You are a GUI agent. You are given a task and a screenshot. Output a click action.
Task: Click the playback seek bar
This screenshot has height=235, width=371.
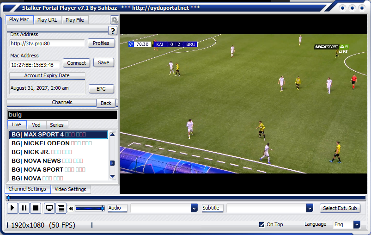pos(187,198)
